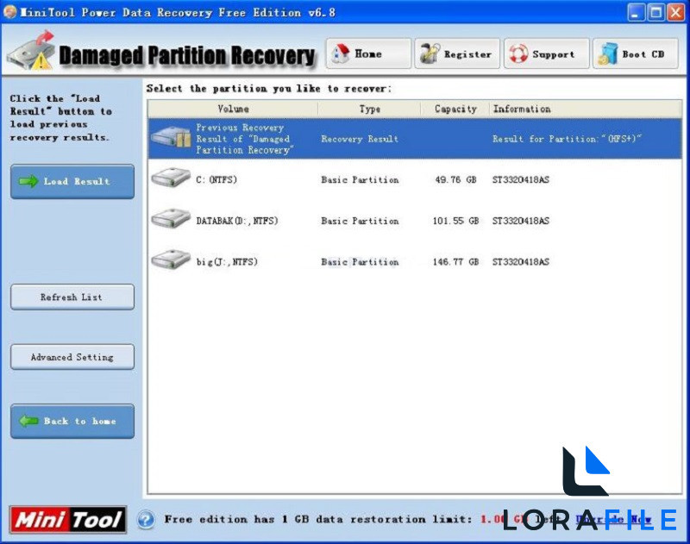Open the Advanced Setting button
The image size is (690, 544).
(72, 357)
